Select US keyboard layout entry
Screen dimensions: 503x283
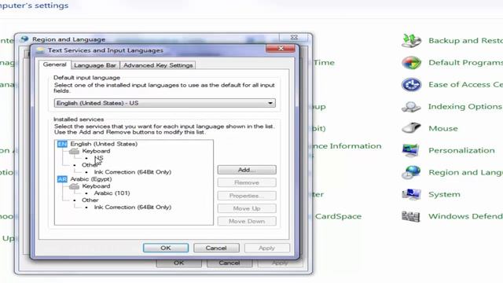98,158
